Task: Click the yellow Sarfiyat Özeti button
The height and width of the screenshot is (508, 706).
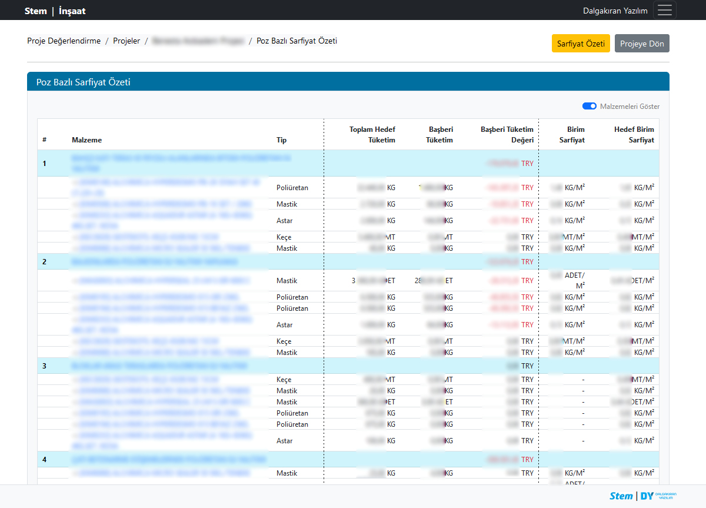Action: click(581, 44)
